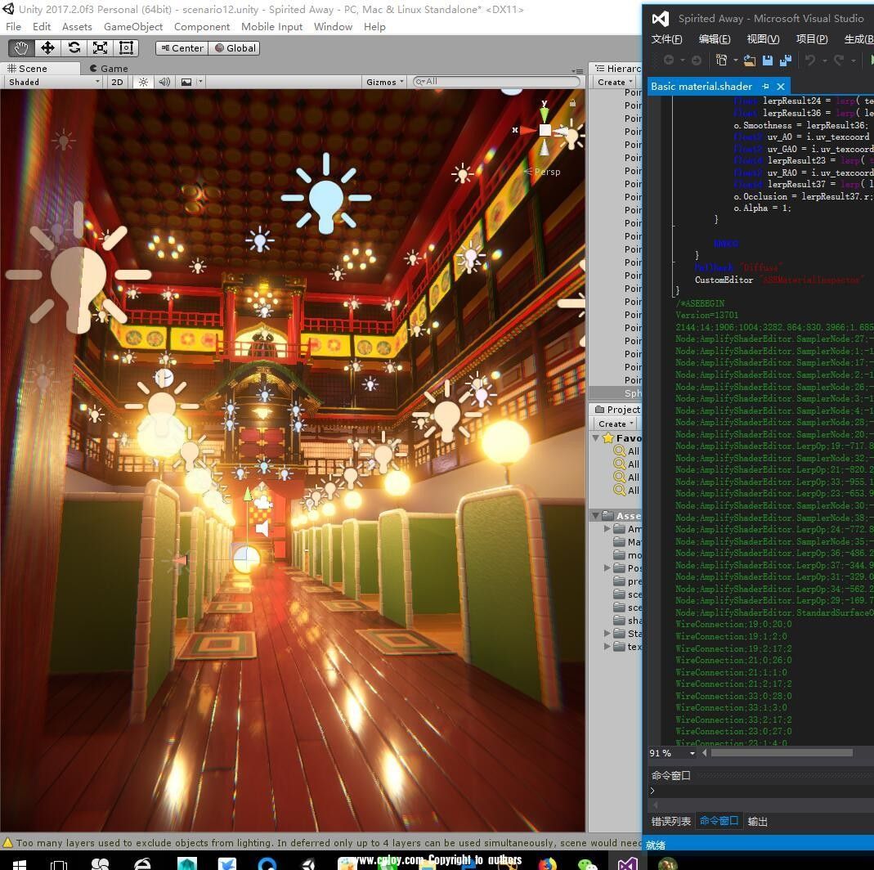874x870 pixels.
Task: Open the Gizmos dropdown
Action: click(x=384, y=82)
